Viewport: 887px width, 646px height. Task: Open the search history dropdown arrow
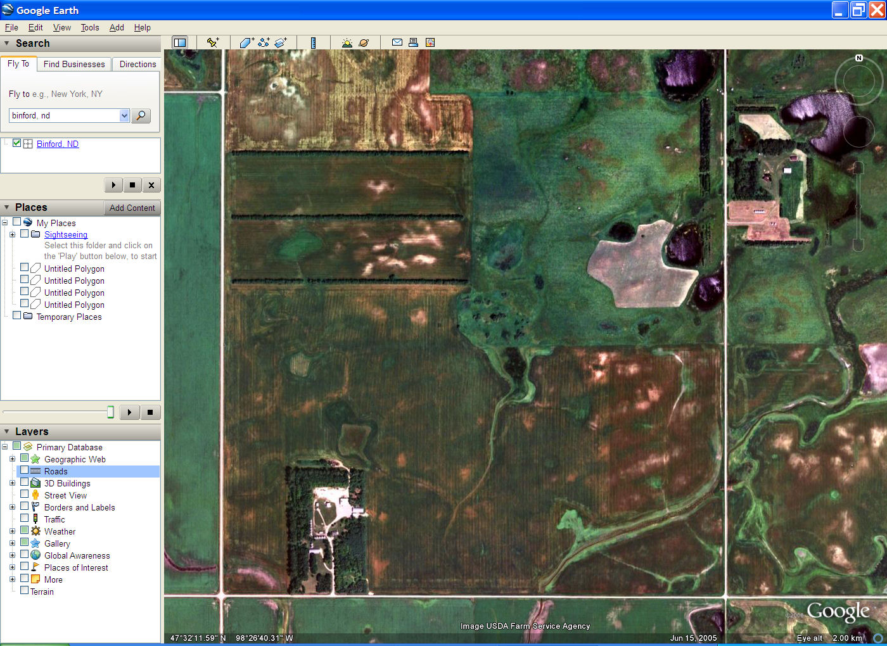point(124,115)
